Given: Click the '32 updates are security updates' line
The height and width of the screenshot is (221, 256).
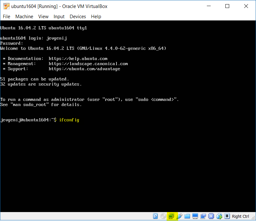Looking at the screenshot, I should coord(41,84).
